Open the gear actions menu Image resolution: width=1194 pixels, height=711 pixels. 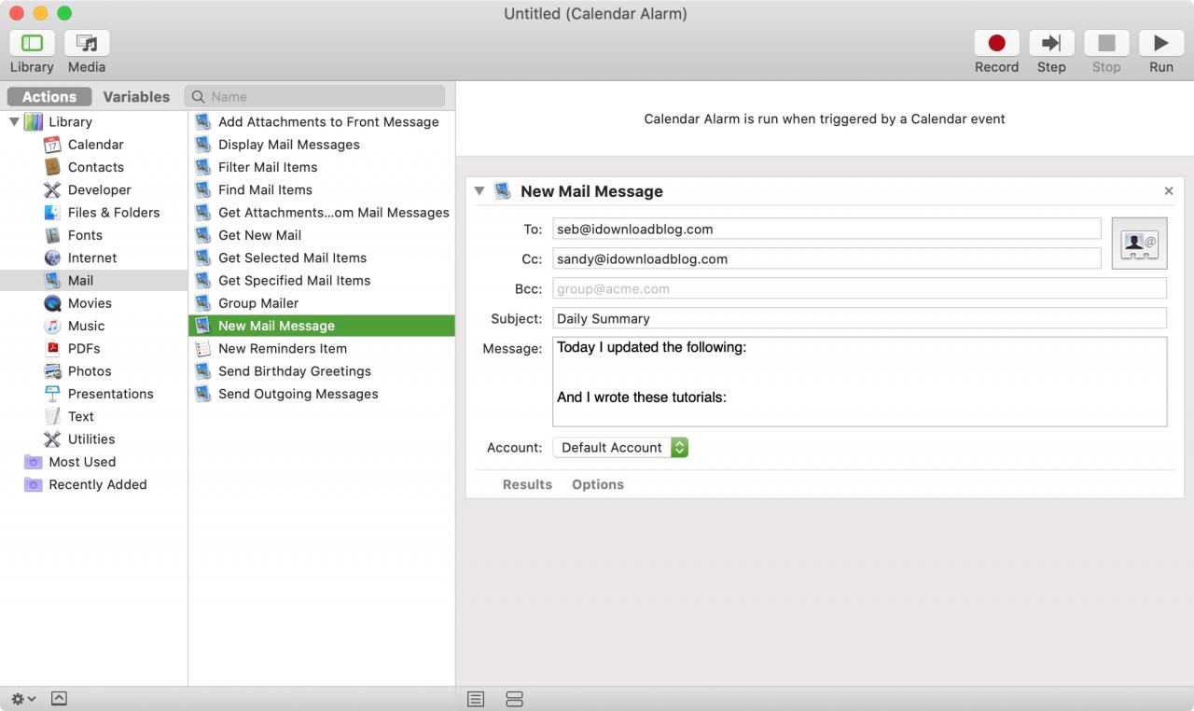[x=23, y=698]
